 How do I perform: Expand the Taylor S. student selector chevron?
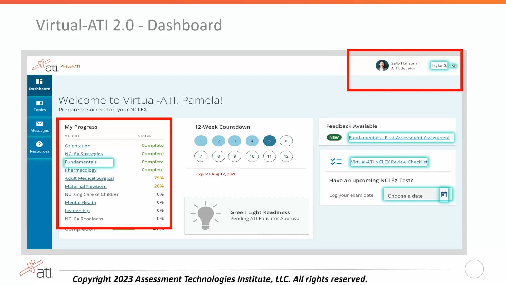point(454,65)
